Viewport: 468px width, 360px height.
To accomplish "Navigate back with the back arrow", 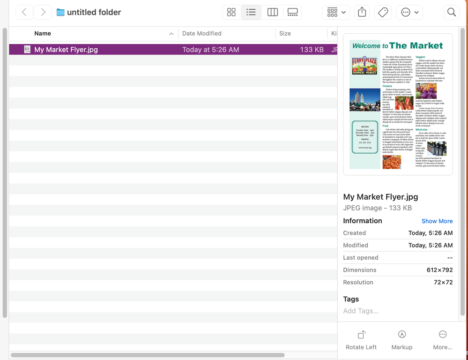I will (24, 12).
